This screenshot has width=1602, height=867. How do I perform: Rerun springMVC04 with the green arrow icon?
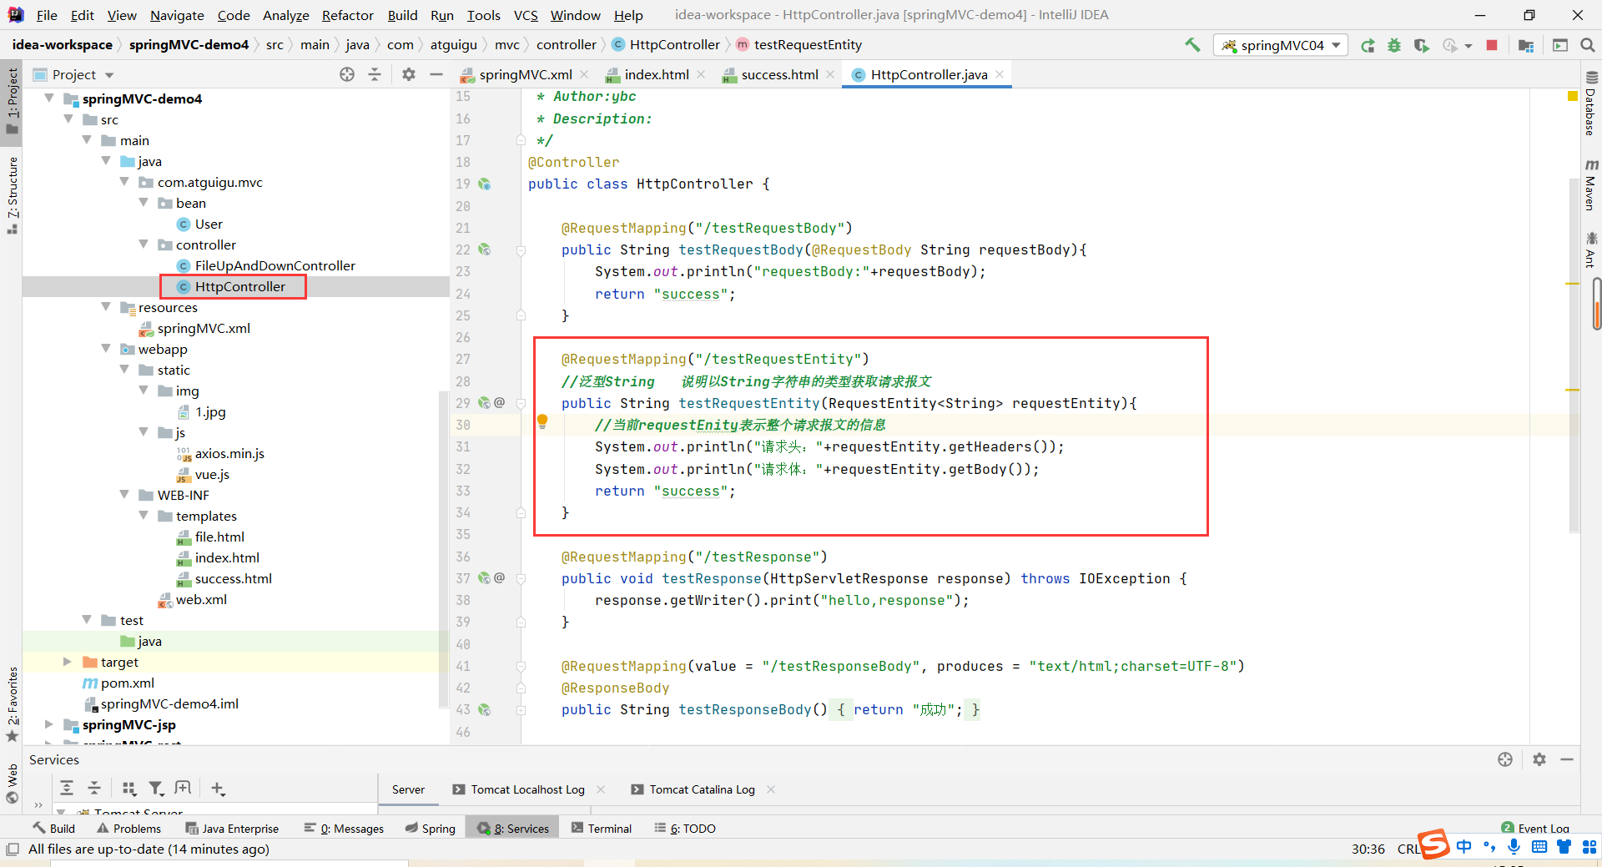click(1368, 45)
